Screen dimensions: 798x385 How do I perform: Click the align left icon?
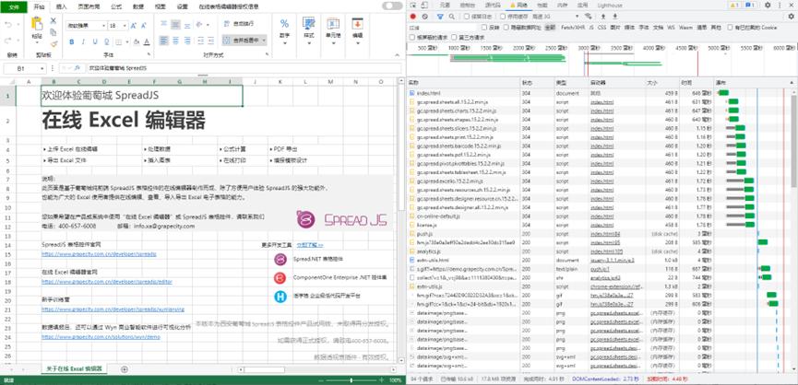click(x=163, y=41)
